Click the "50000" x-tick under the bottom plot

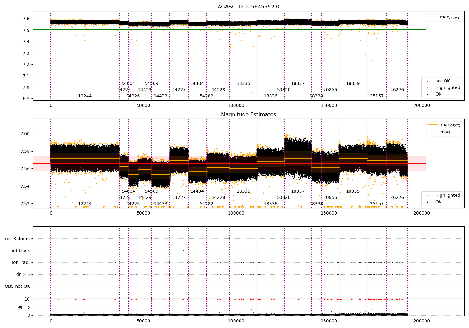pyautogui.click(x=144, y=321)
